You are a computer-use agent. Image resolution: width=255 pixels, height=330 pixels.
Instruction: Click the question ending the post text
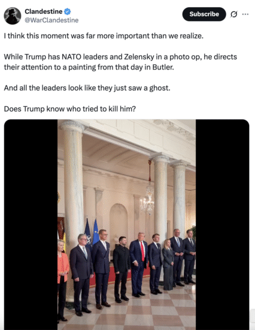click(70, 109)
